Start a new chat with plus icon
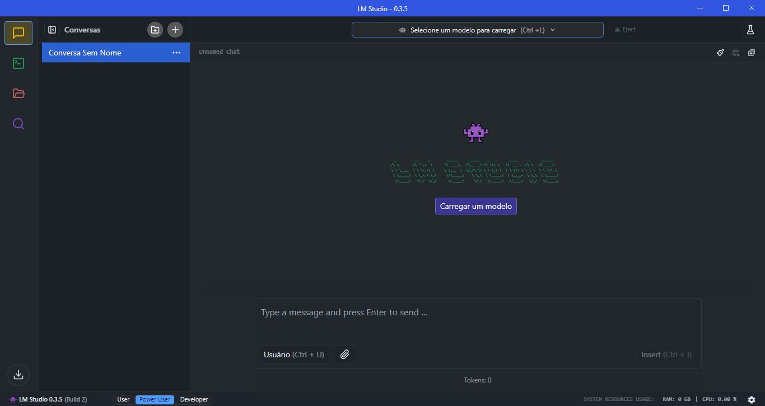The image size is (765, 406). click(x=175, y=30)
